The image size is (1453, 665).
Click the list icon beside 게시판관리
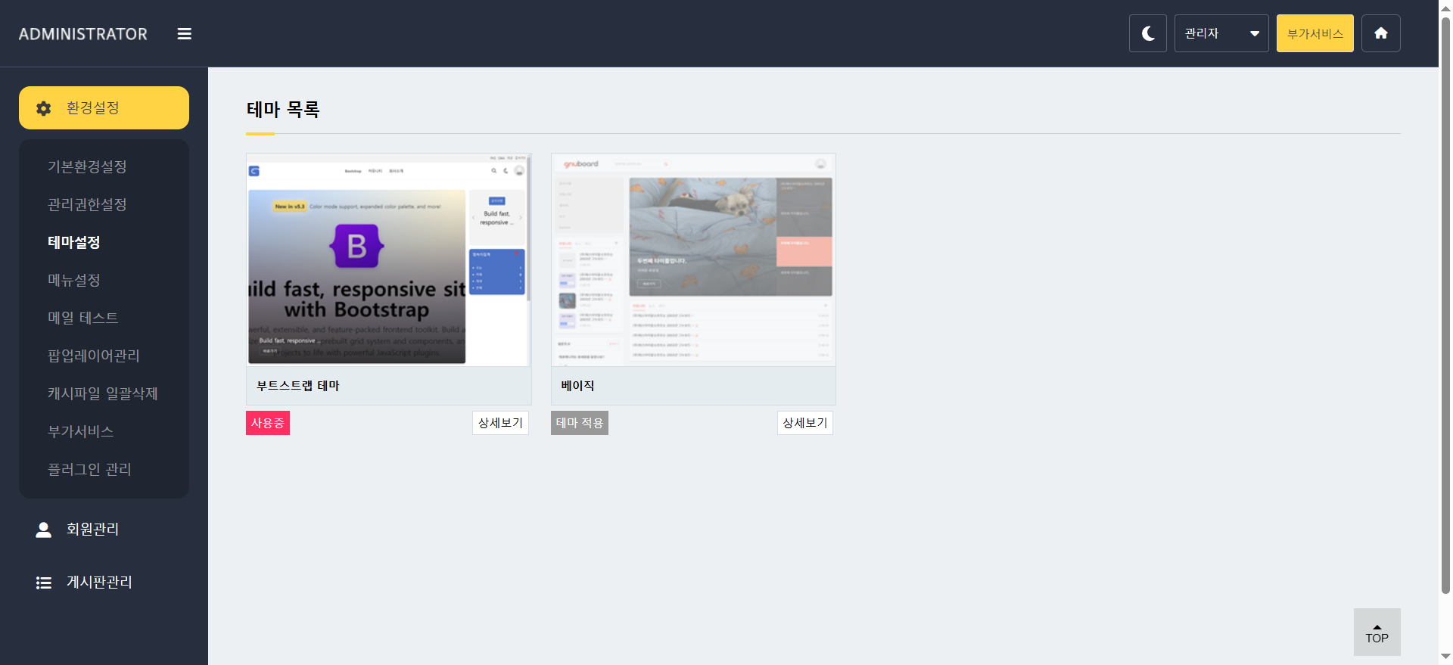coord(44,583)
